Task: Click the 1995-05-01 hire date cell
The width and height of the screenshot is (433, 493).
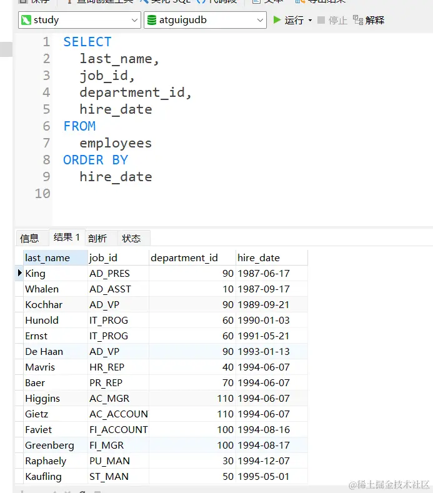Action: 272,476
